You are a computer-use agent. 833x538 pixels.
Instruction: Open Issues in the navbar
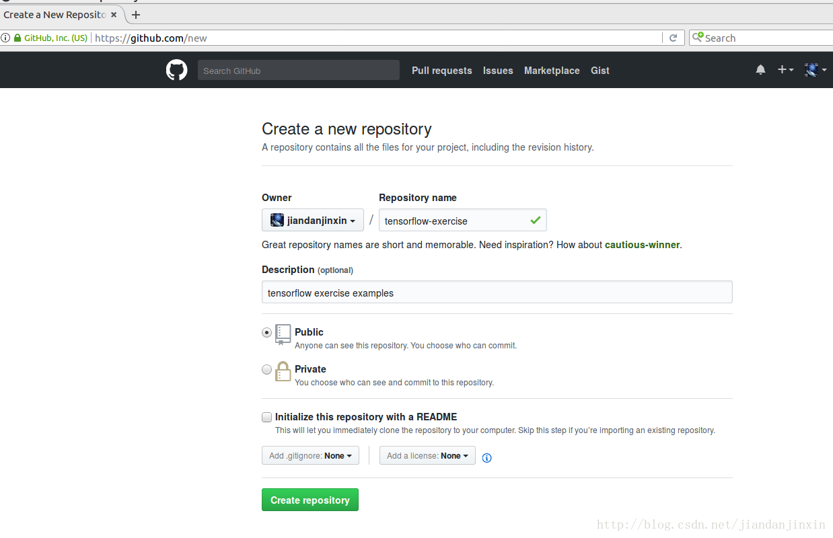coord(498,70)
